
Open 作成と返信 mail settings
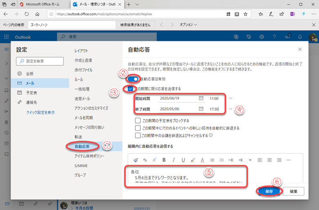pos(83,60)
